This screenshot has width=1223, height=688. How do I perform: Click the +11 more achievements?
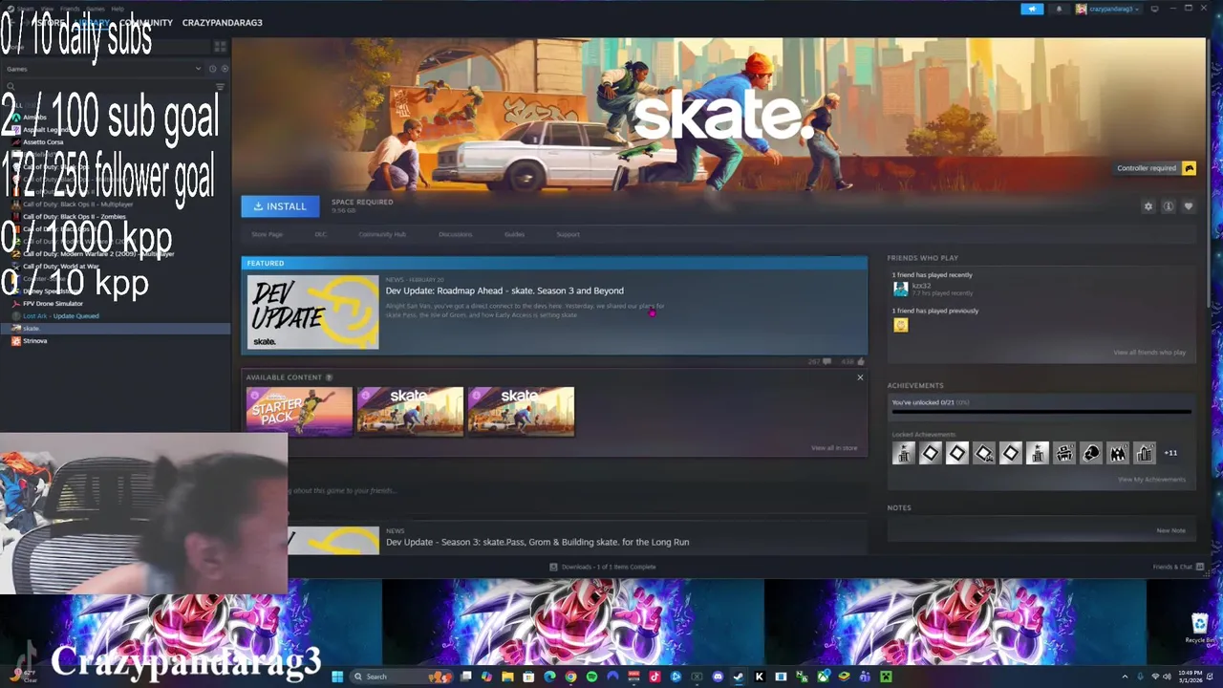pyautogui.click(x=1170, y=453)
